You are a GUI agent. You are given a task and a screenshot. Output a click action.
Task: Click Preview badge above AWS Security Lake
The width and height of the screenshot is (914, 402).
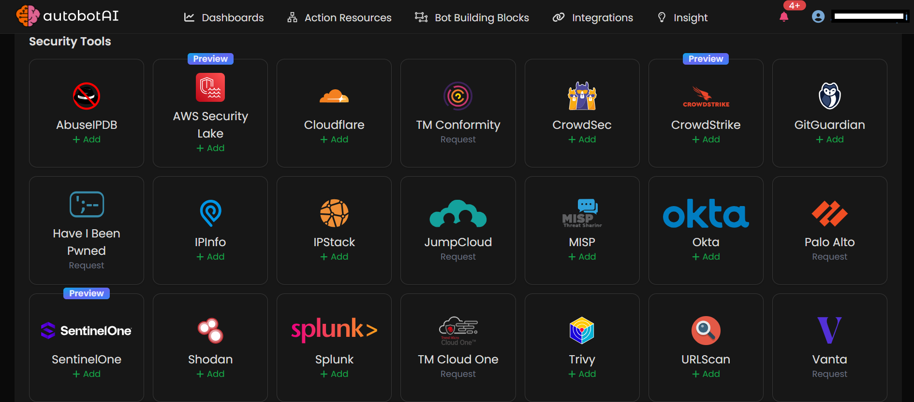tap(210, 59)
